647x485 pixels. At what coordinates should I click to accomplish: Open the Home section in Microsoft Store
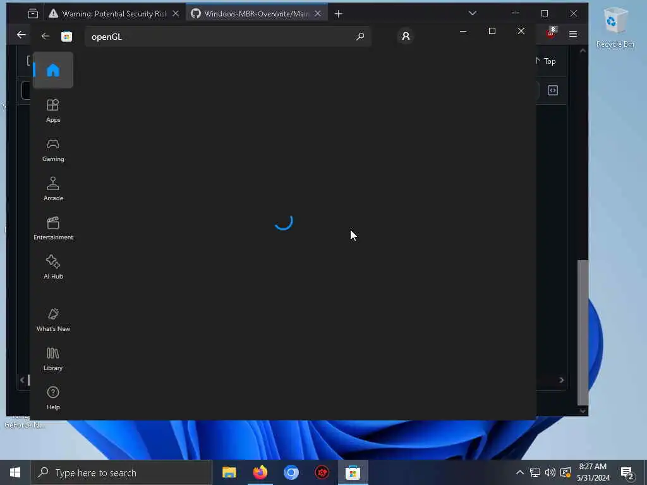click(53, 70)
